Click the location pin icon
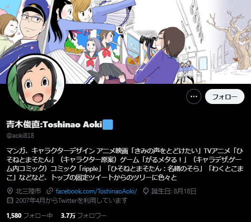The width and height of the screenshot is (251, 222). point(10,191)
